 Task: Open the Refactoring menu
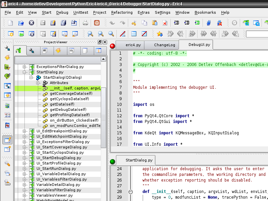click(122, 12)
